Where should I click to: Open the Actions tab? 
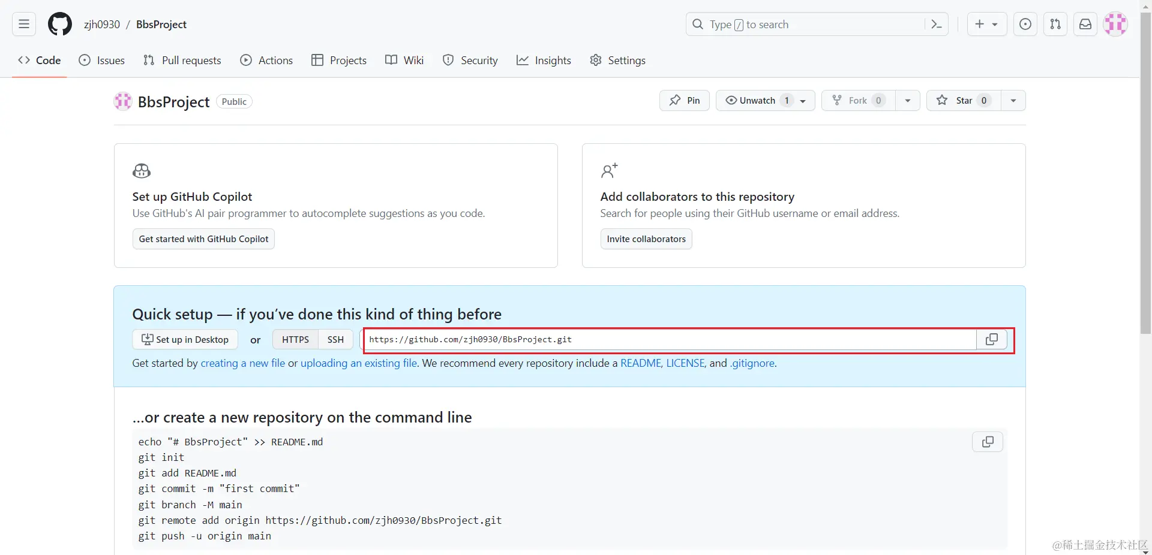click(x=266, y=61)
